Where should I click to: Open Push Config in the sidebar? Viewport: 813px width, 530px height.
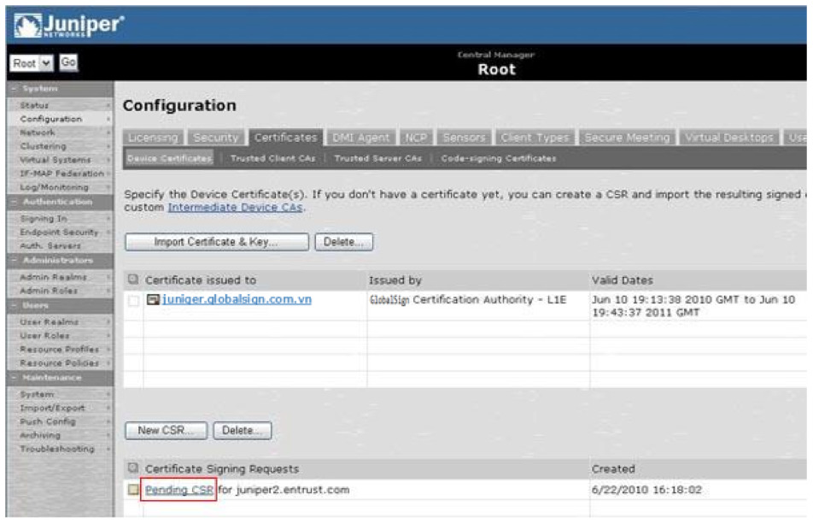pos(48,421)
